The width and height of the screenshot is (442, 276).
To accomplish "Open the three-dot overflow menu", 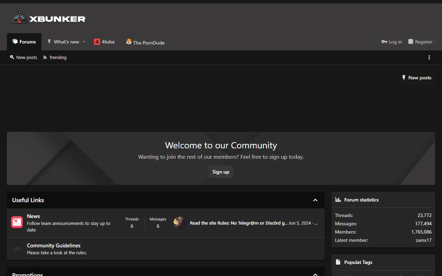I will (429, 57).
